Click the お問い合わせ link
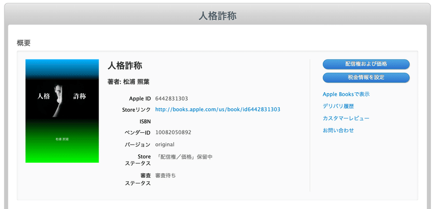 pos(338,131)
